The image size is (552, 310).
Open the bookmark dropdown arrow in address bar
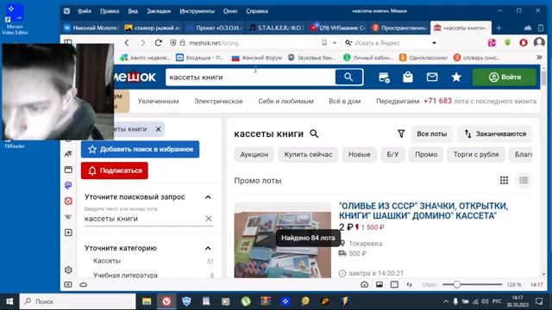click(x=335, y=43)
